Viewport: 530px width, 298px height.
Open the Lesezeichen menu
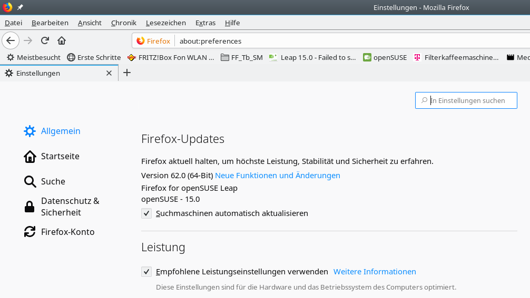pyautogui.click(x=166, y=23)
